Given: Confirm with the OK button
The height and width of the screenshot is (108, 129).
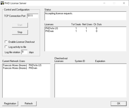Looking at the screenshot, I should 118,103.
